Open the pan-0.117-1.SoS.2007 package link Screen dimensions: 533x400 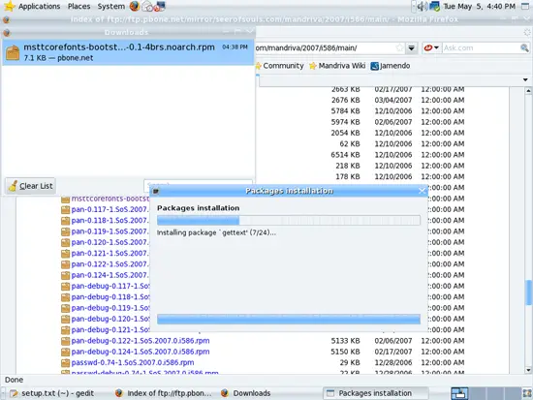click(x=110, y=209)
